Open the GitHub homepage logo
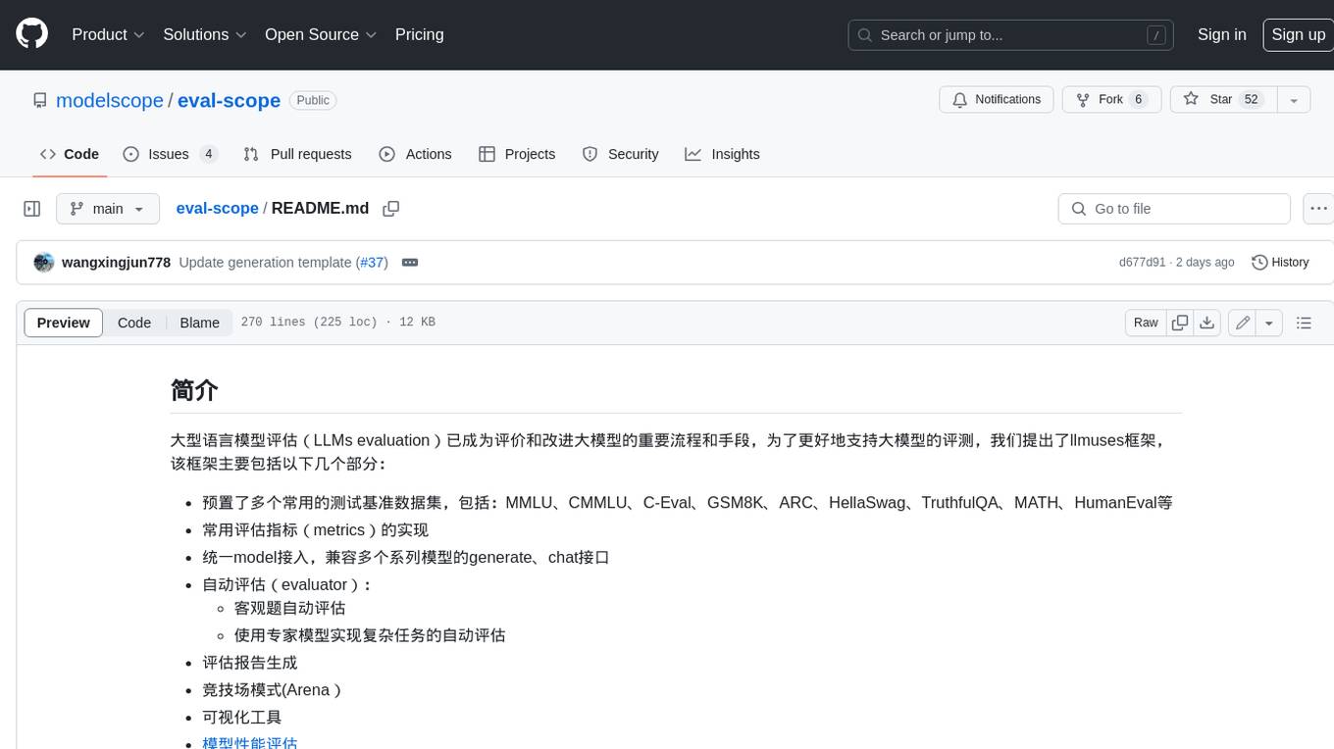Screen dimensions: 1334x749 pyautogui.click(x=31, y=34)
